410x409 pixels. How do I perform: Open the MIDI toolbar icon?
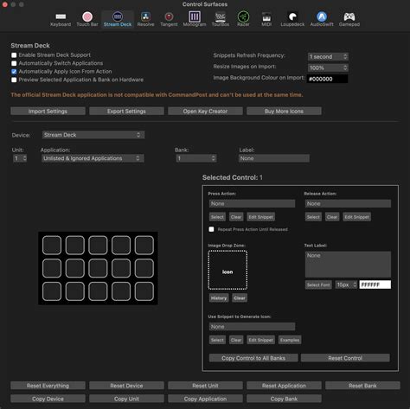pyautogui.click(x=266, y=19)
